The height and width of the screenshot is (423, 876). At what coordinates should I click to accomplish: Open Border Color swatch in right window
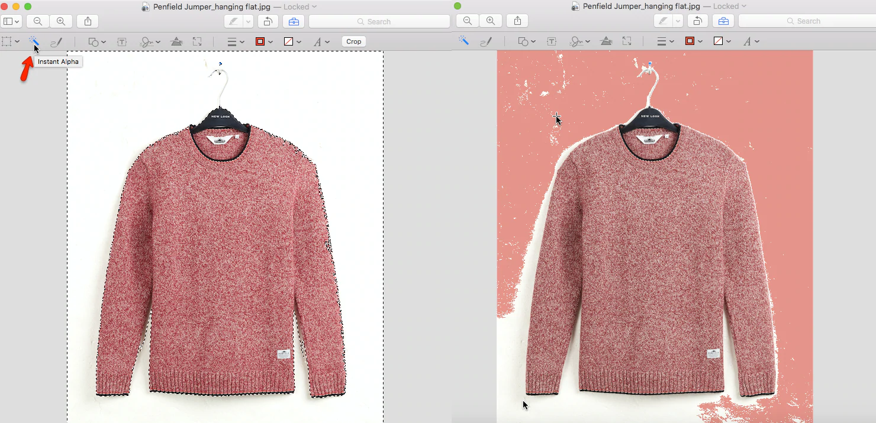(693, 41)
